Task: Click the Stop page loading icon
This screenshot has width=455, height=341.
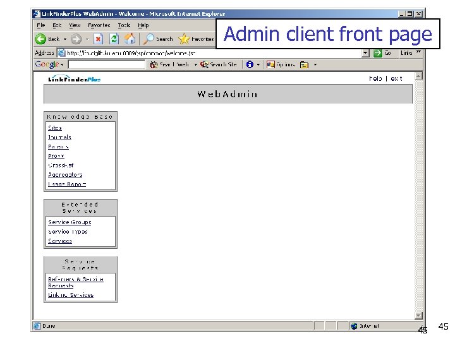Action: click(99, 39)
